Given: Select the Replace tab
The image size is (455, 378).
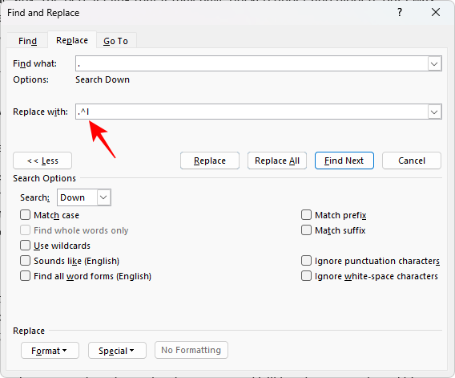Looking at the screenshot, I should pos(72,40).
